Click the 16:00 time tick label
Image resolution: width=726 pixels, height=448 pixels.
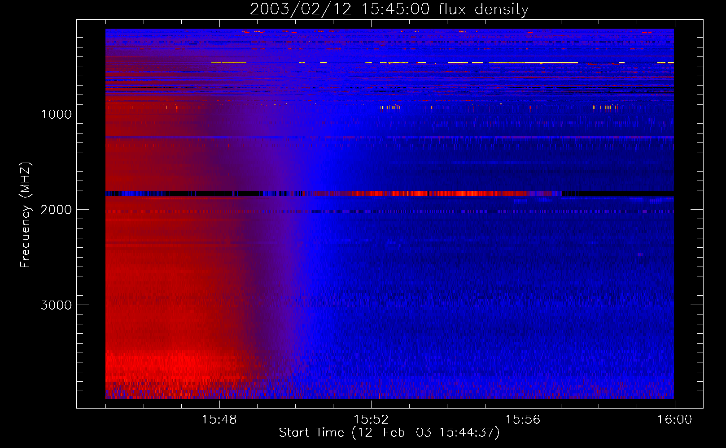[x=674, y=420]
